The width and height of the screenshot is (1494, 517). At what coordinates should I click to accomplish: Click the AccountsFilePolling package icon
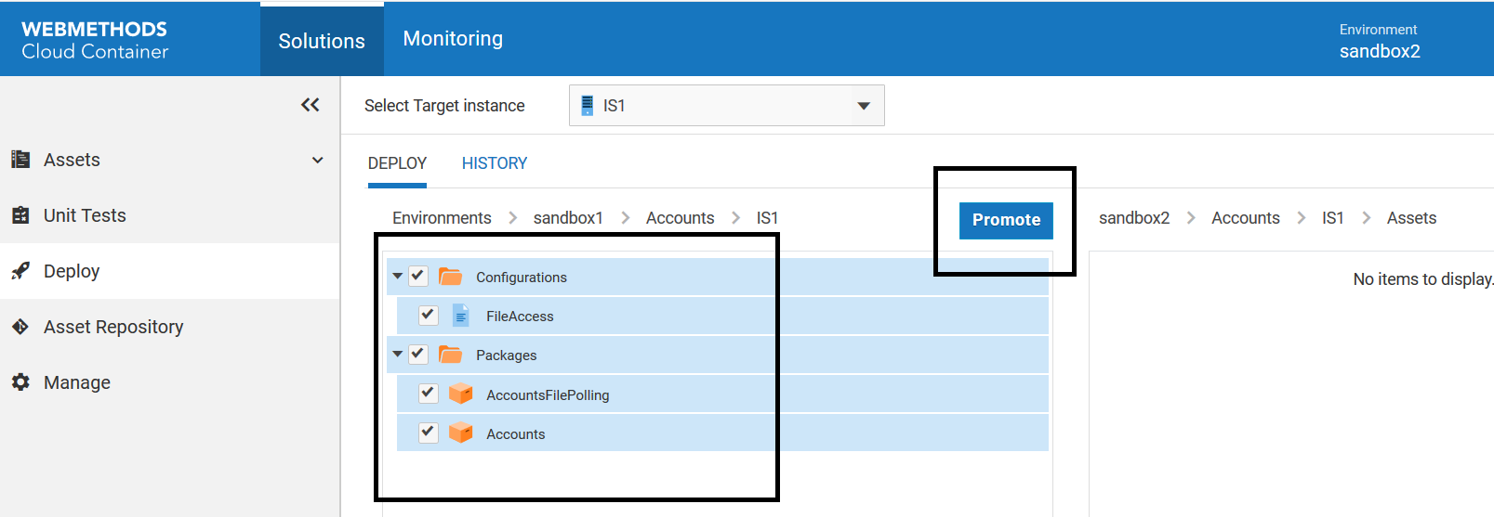tap(461, 394)
